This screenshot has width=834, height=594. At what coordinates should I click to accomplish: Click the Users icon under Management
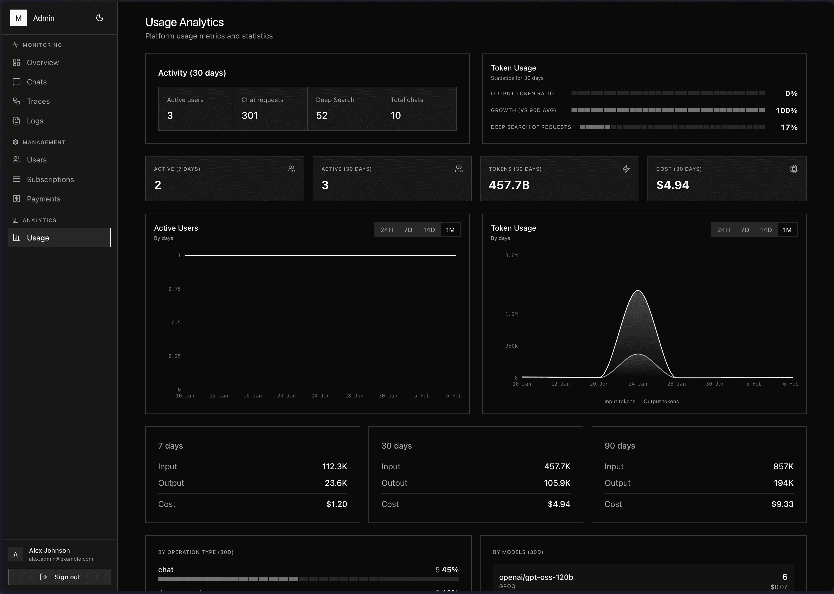[x=16, y=160]
